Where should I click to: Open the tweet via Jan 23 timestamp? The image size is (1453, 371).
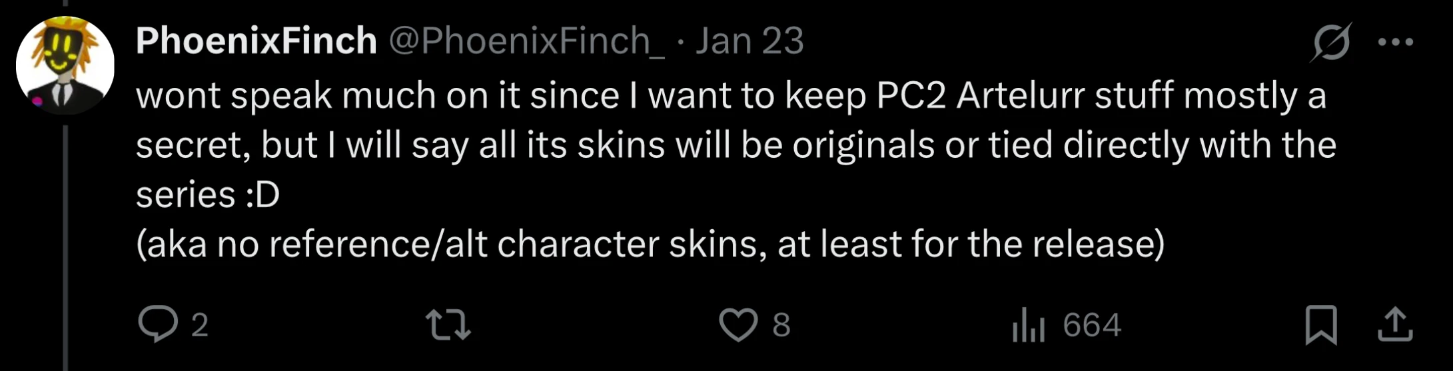pyautogui.click(x=749, y=41)
